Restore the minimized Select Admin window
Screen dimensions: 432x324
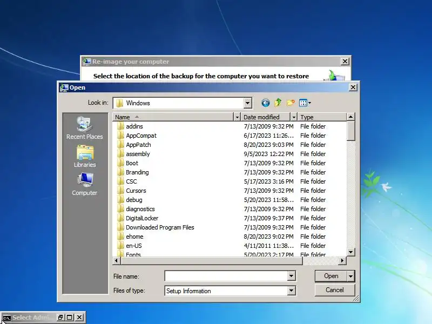click(x=60, y=318)
